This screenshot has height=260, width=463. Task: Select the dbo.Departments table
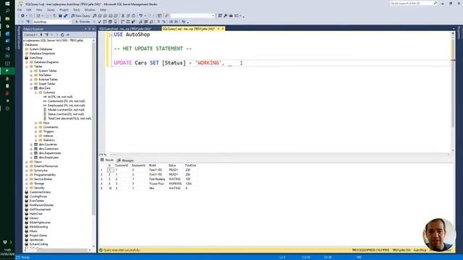point(50,153)
